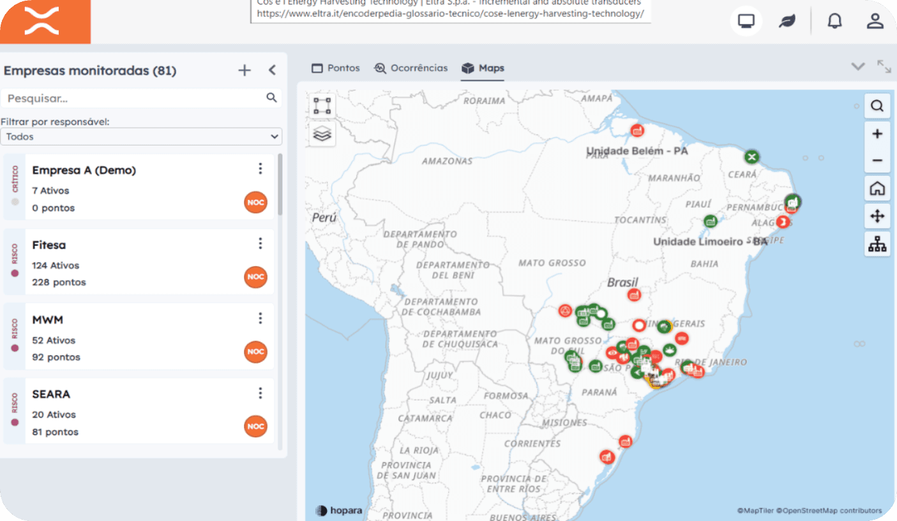Open options menu for MWM

[x=260, y=318]
